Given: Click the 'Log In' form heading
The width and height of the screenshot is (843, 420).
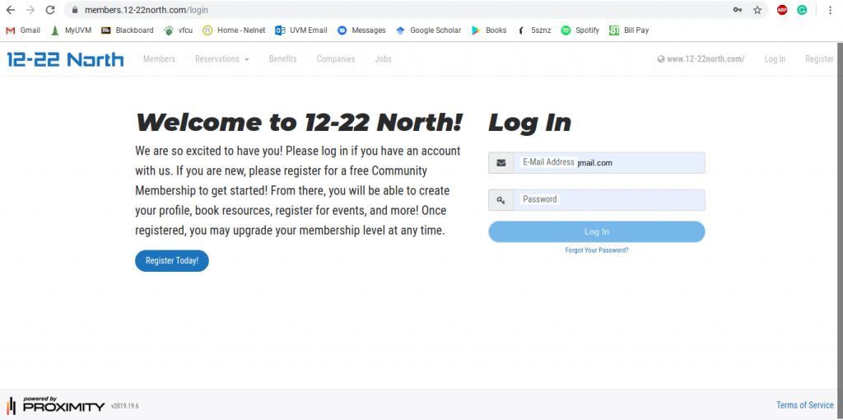Looking at the screenshot, I should click(529, 123).
